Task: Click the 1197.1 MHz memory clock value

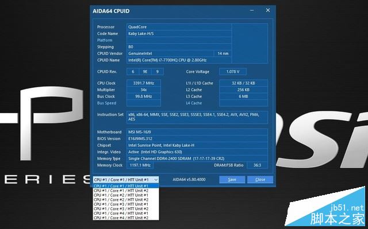Action: [140, 165]
